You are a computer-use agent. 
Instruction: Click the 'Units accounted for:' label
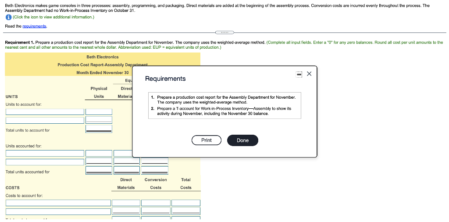[x=24, y=146]
